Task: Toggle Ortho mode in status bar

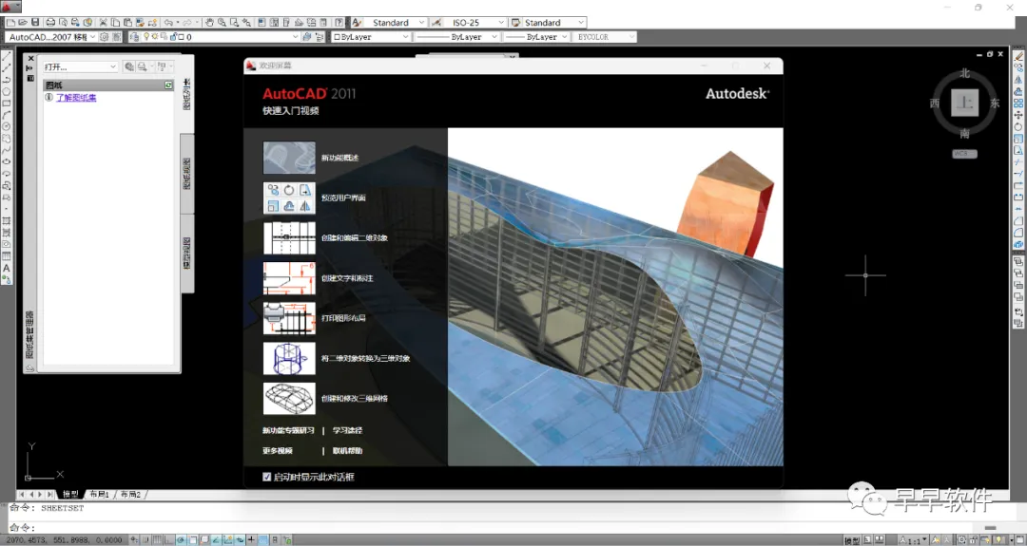Action: (x=169, y=540)
